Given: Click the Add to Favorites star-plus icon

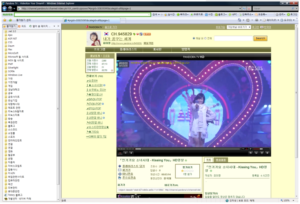Looking at the screenshot, I should click(x=11, y=20).
